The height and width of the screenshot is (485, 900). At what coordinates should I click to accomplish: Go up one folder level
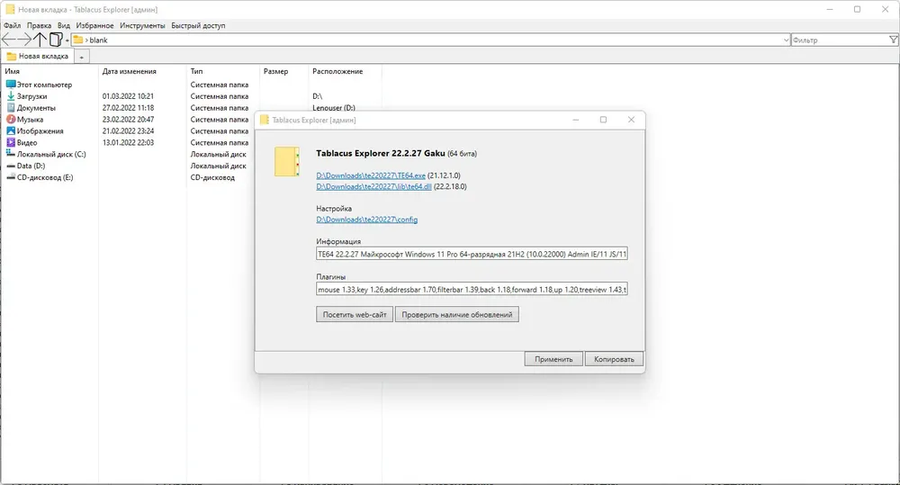coord(40,40)
